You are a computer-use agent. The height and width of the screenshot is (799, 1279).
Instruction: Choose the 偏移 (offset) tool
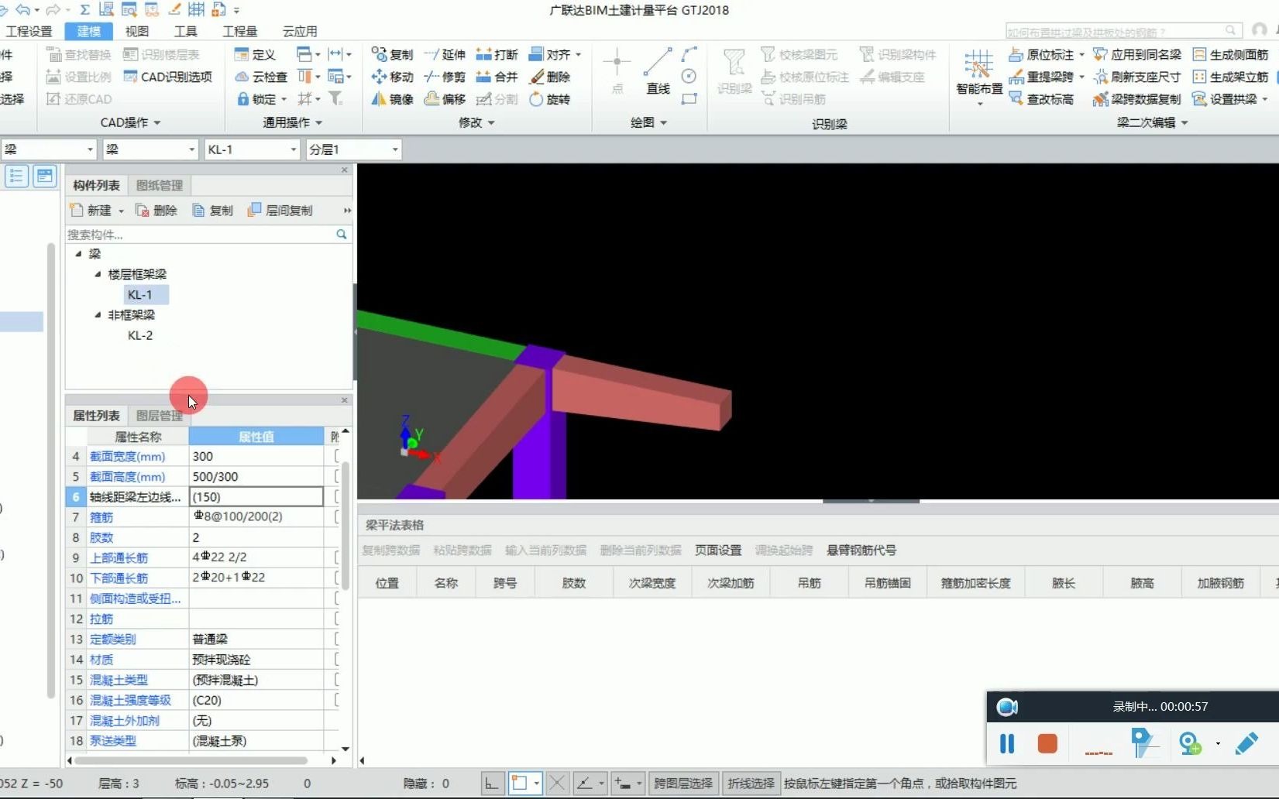pos(445,99)
